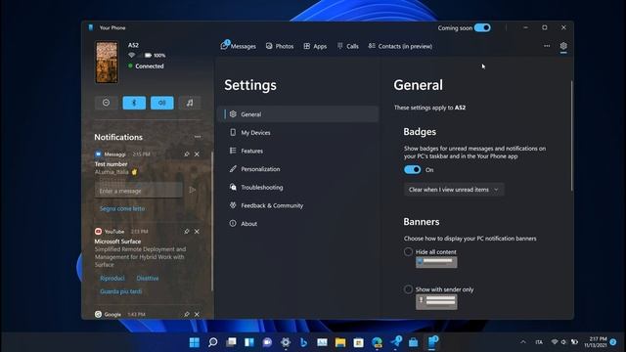Open About settings
Image resolution: width=626 pixels, height=352 pixels.
(x=297, y=224)
